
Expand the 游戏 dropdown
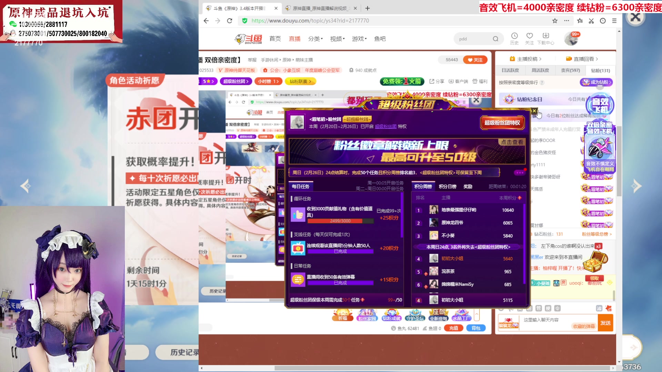coord(359,39)
